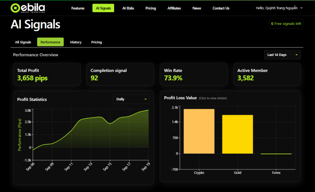
Task: Open the History tab
Action: (x=76, y=42)
